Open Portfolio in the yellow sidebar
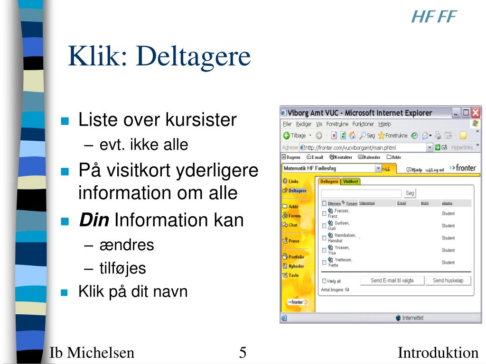 [293, 257]
